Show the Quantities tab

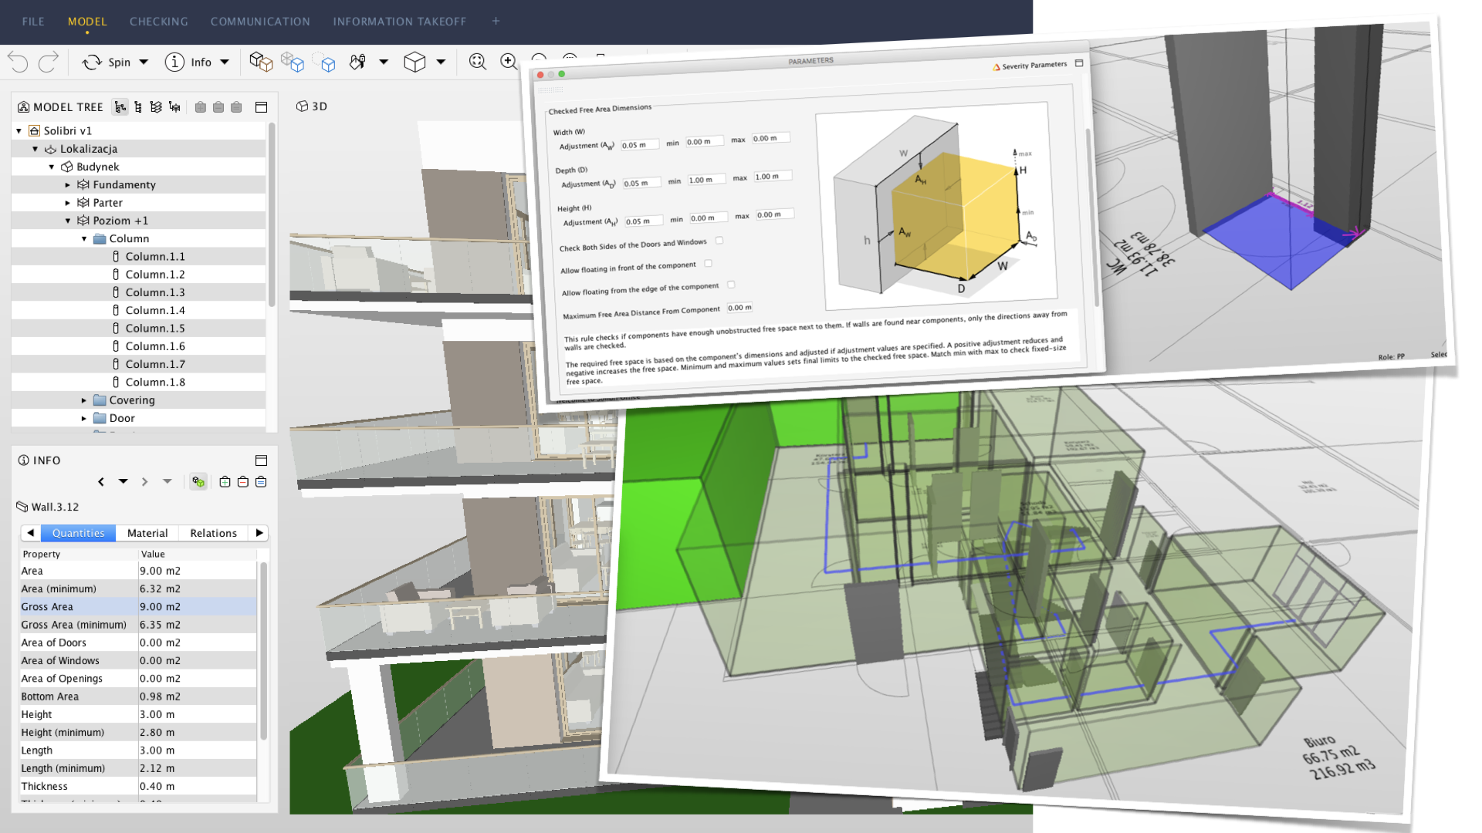tap(79, 533)
